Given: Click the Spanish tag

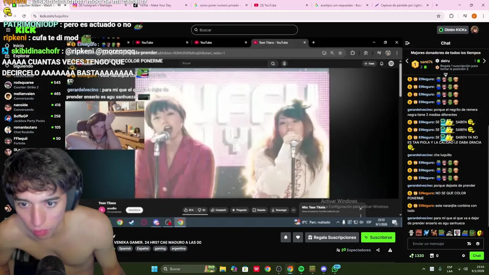Looking at the screenshot, I should (x=125, y=248).
